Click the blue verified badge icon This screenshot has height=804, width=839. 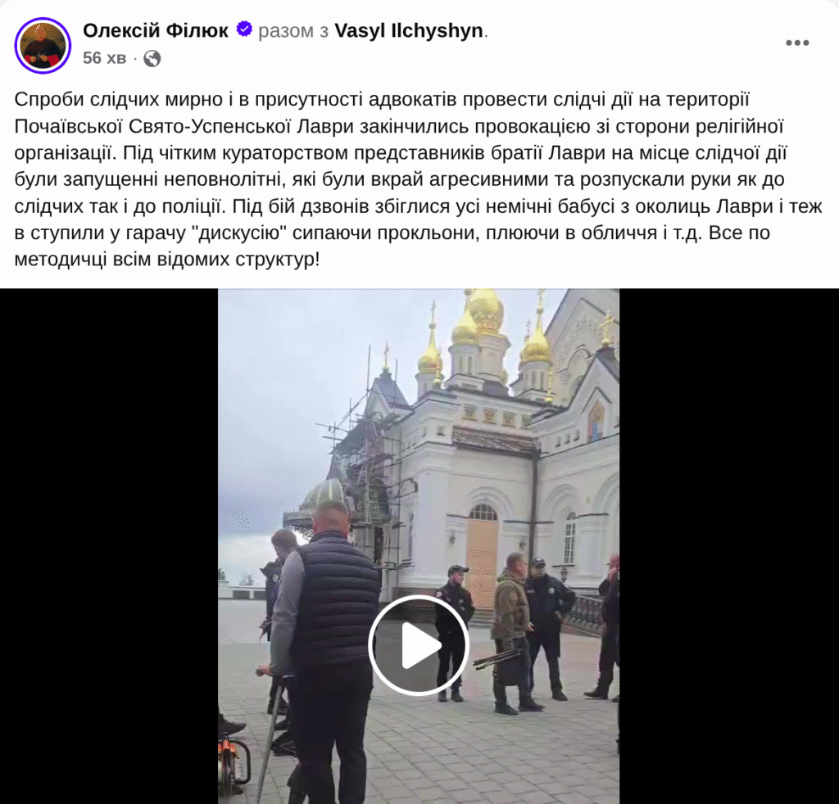pos(244,29)
